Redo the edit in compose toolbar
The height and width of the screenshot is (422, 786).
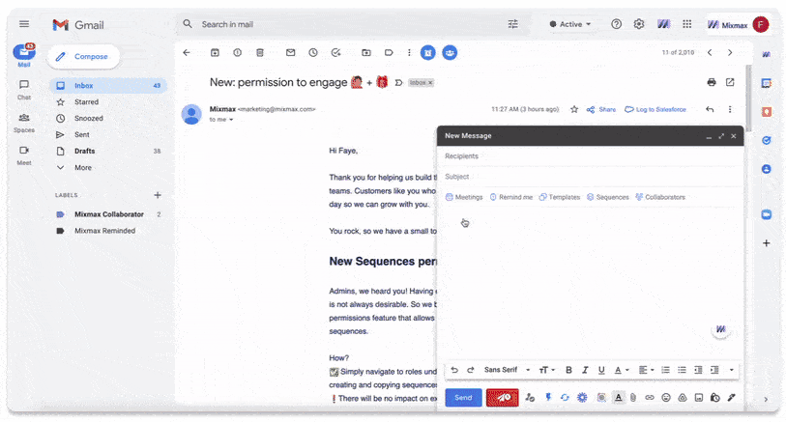(470, 370)
